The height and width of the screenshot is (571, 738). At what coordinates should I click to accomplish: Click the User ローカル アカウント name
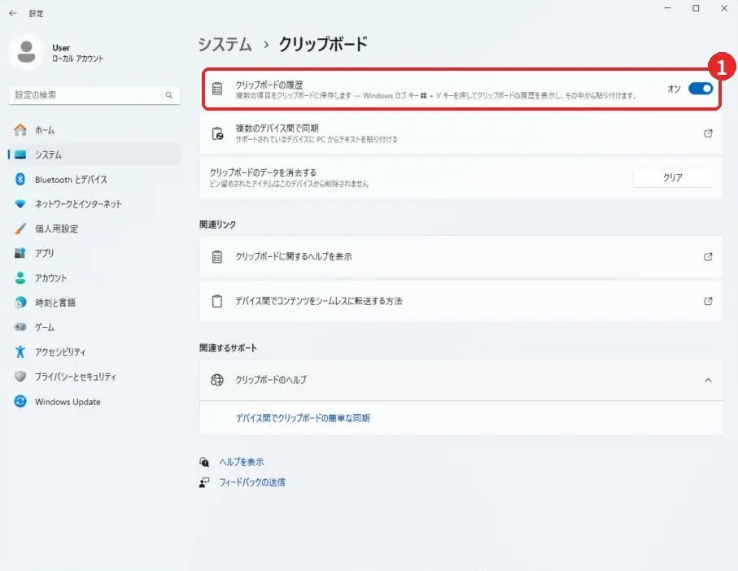coord(77,53)
